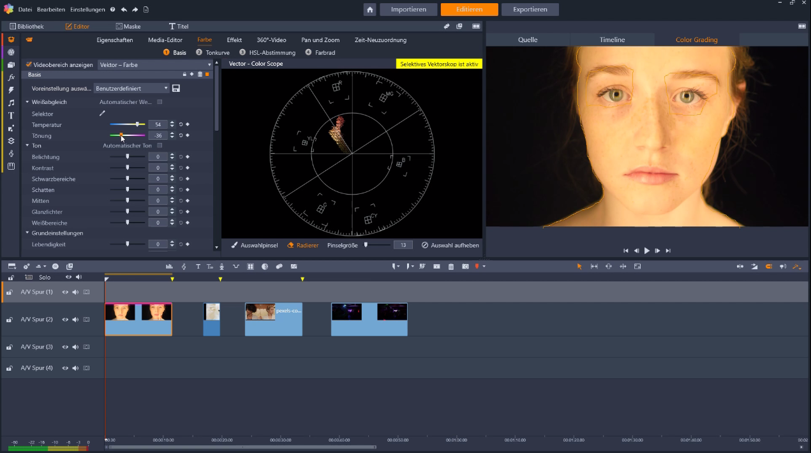Open the voice-over microphone tool in the timeline toolbar
The height and width of the screenshot is (453, 811).
[222, 266]
